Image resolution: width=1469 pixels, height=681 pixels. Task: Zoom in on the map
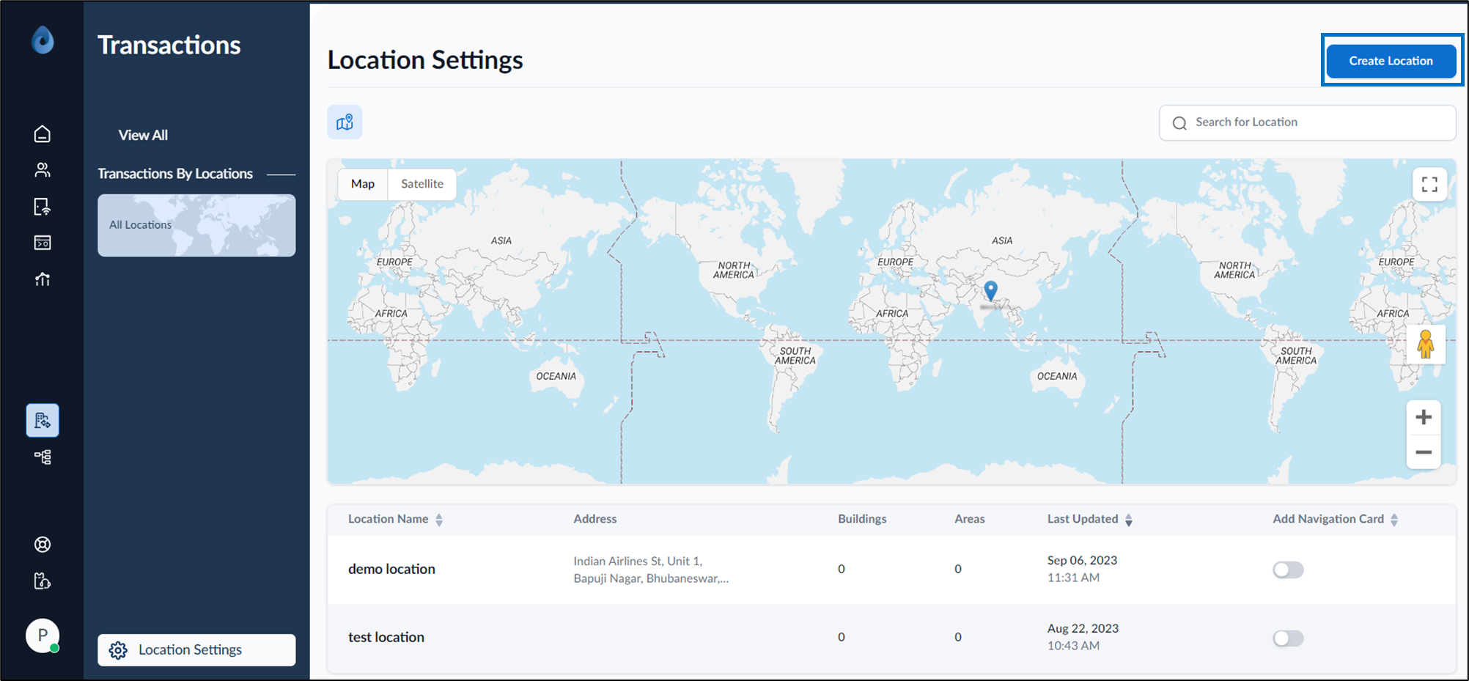coord(1424,417)
